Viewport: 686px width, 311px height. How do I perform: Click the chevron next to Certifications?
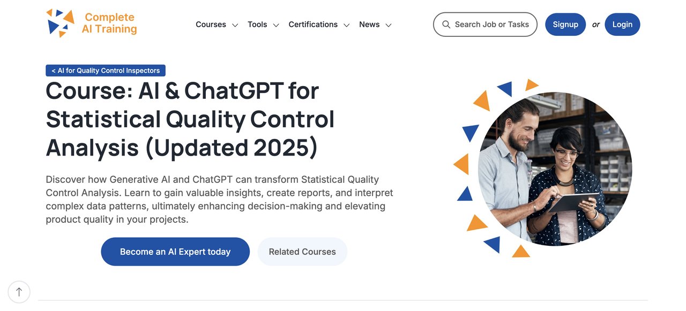pyautogui.click(x=346, y=25)
